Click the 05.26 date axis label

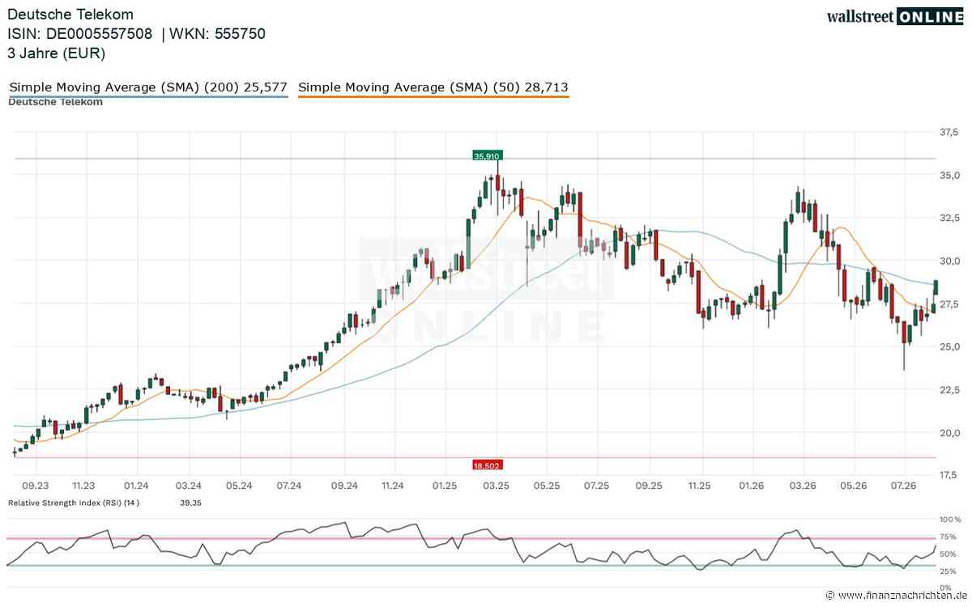pos(855,485)
